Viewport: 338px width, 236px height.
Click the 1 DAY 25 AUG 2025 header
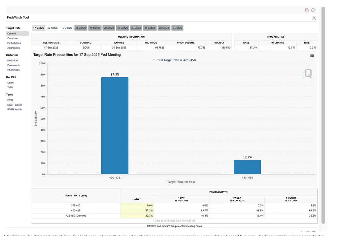(181, 199)
